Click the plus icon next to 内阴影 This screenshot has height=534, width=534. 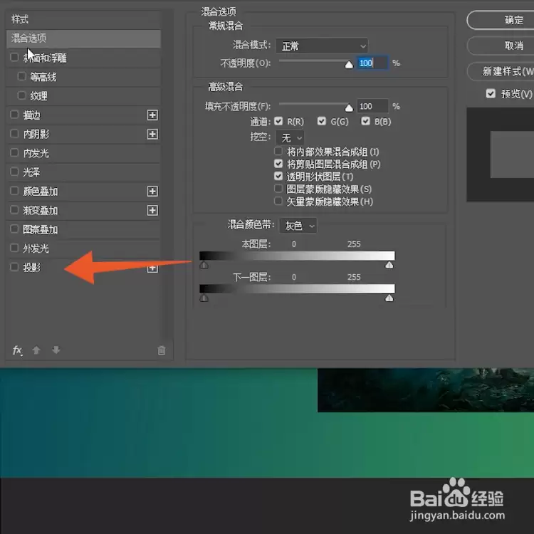point(152,134)
